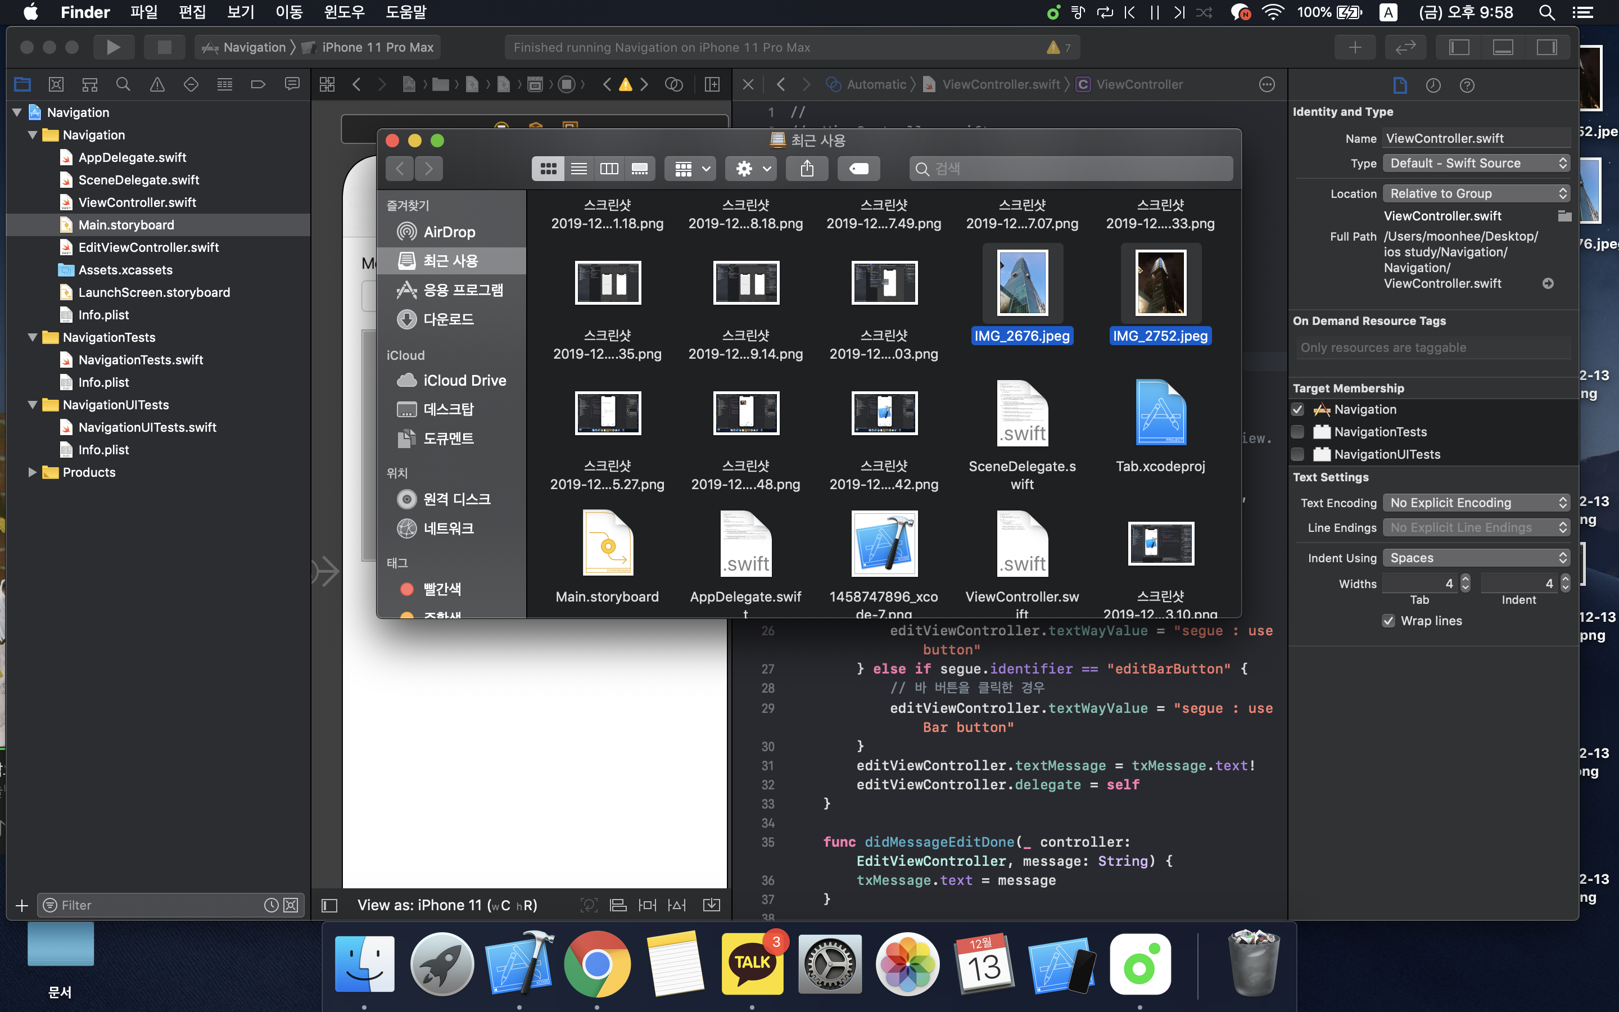Switch Finder to list view
Screen dimensions: 1619x1012
[578, 169]
